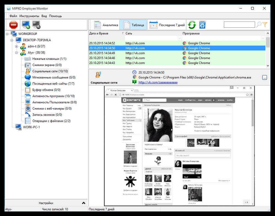Click the monitor icon for Активность Пользователя
The width and height of the screenshot is (275, 216).
pos(28,102)
